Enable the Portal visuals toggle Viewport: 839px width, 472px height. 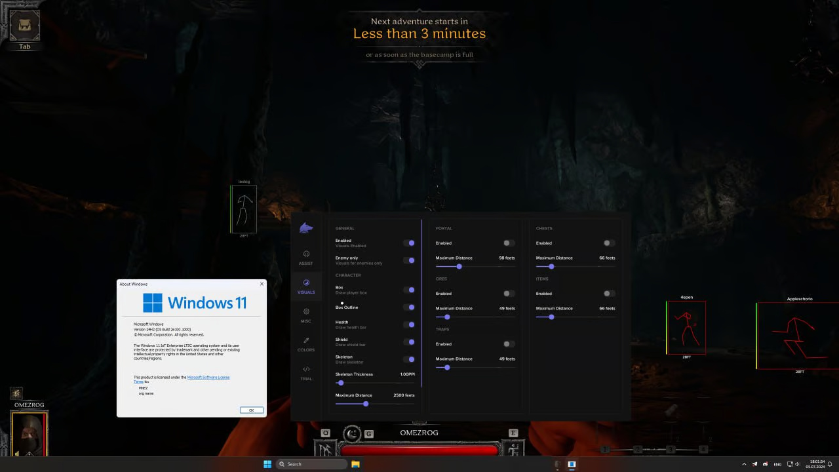(509, 243)
